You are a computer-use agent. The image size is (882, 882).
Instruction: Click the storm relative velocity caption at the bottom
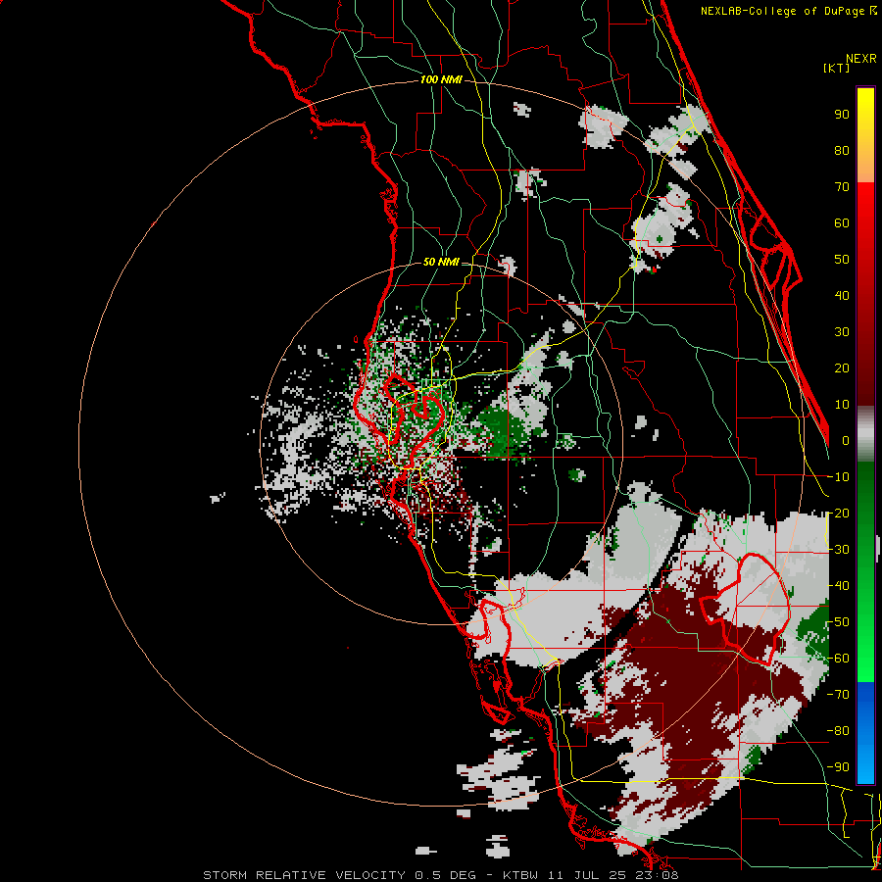point(440,875)
